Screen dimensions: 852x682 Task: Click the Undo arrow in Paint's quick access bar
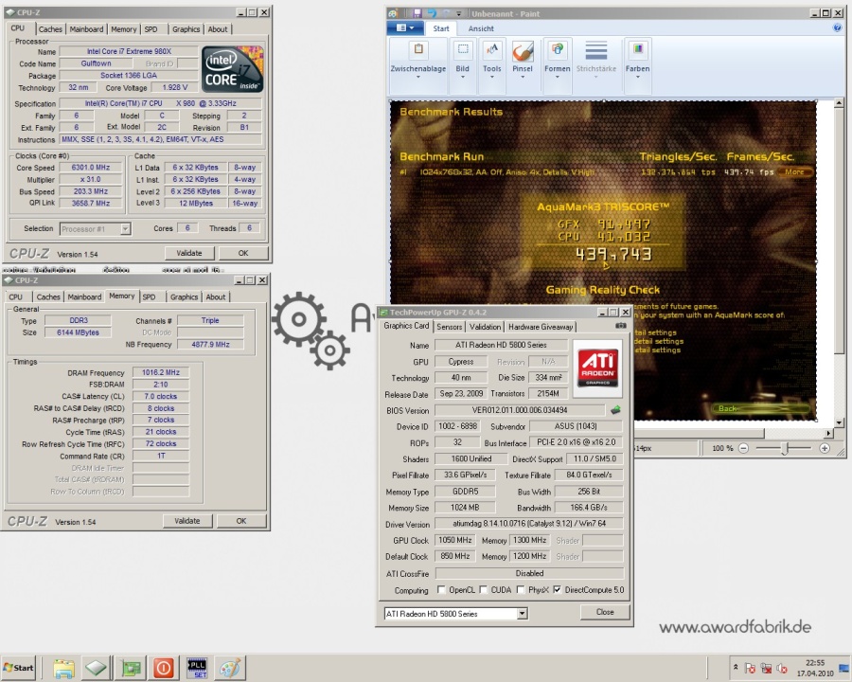point(432,13)
